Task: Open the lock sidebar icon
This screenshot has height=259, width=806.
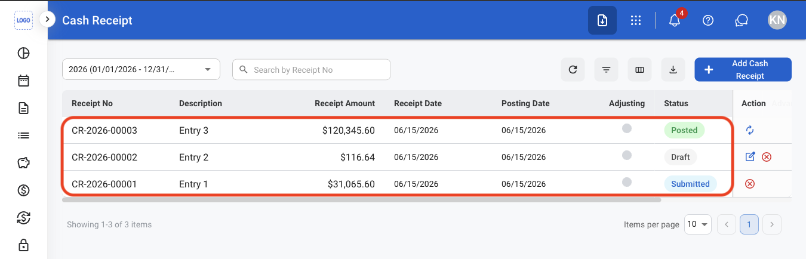Action: pos(23,245)
